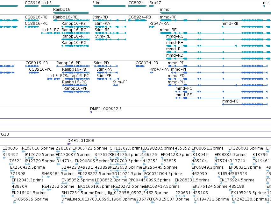
Task: Click the Stim-PA protein label
Action: [x=104, y=69]
